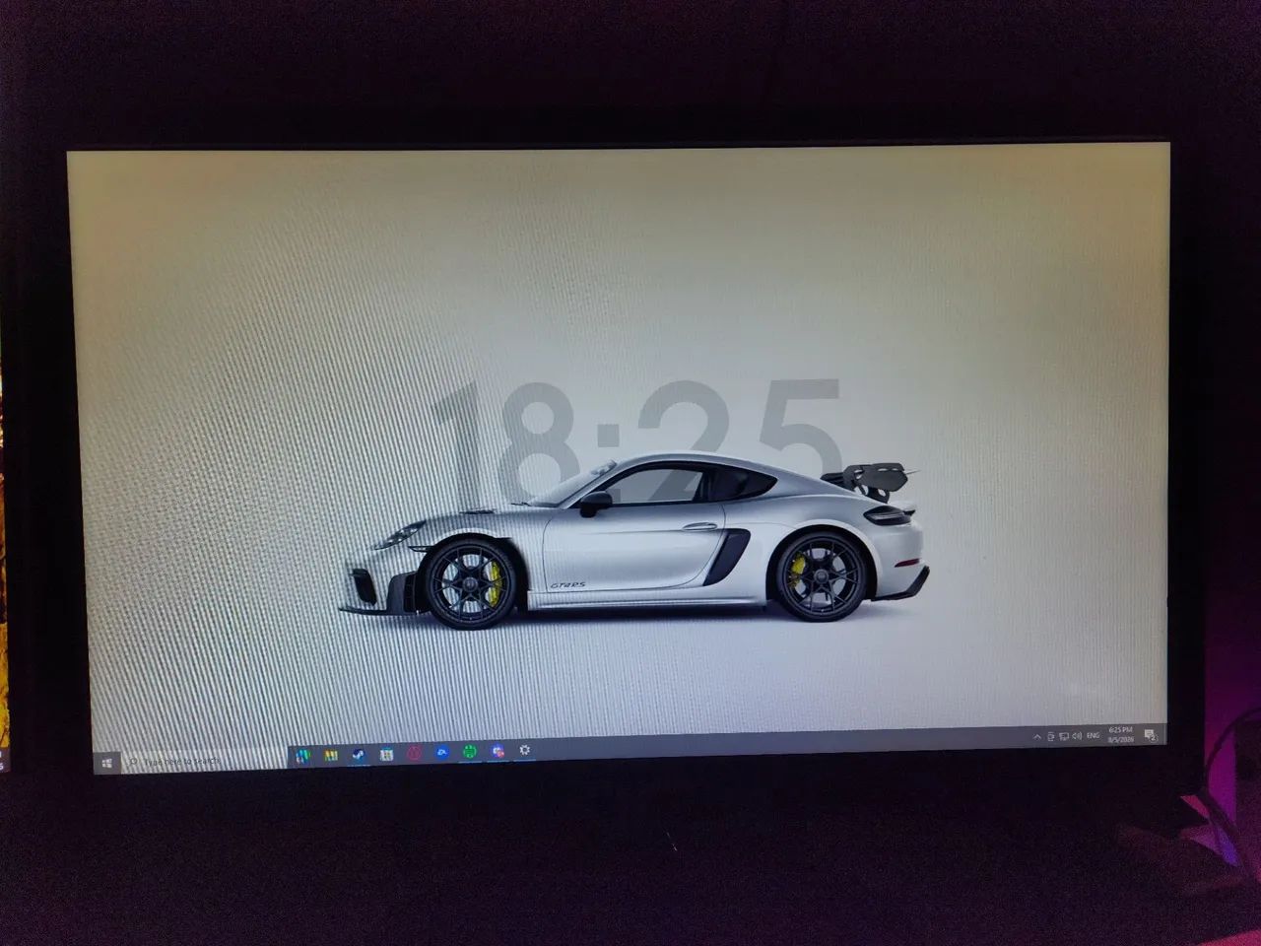This screenshot has height=946, width=1261.
Task: Click the 'Type here to search' box
Action: coord(204,761)
